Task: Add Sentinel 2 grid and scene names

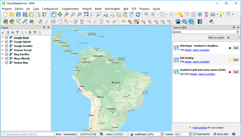Action: click(236, 72)
